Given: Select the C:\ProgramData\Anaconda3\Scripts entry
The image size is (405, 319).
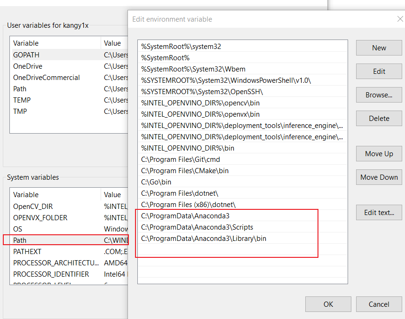Looking at the screenshot, I should pyautogui.click(x=243, y=227).
